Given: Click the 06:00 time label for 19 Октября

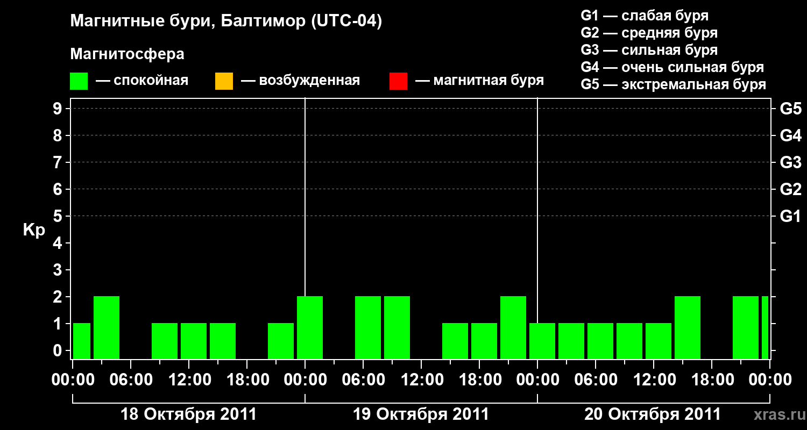Looking at the screenshot, I should [x=363, y=380].
